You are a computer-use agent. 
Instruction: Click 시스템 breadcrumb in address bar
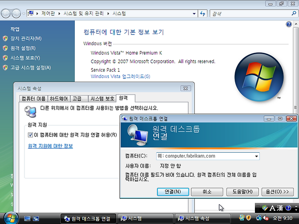coord(119,14)
